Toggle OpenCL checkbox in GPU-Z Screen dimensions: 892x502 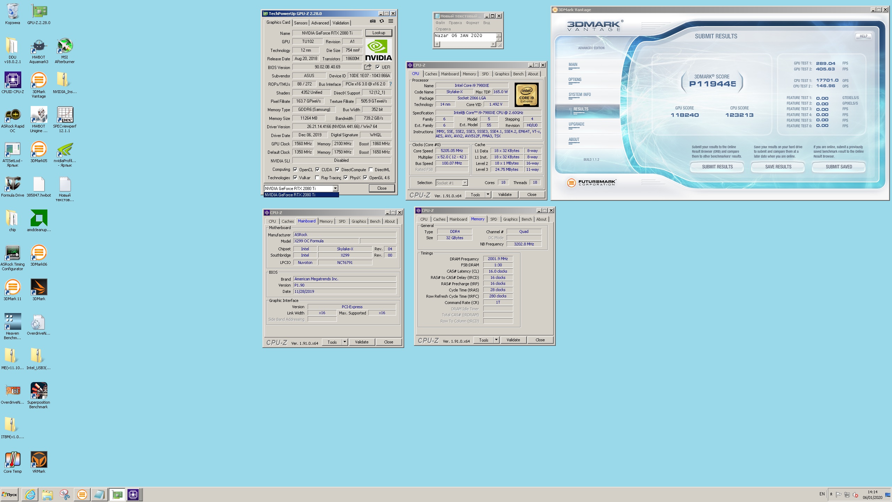pyautogui.click(x=295, y=169)
